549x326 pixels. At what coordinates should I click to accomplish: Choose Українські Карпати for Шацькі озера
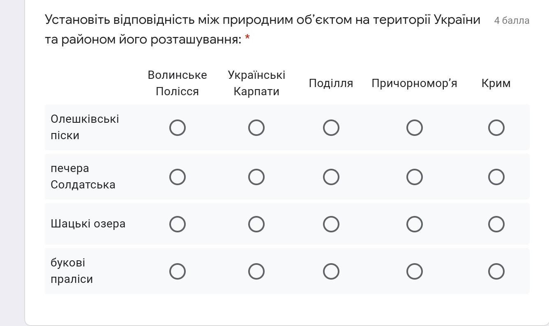tap(256, 224)
